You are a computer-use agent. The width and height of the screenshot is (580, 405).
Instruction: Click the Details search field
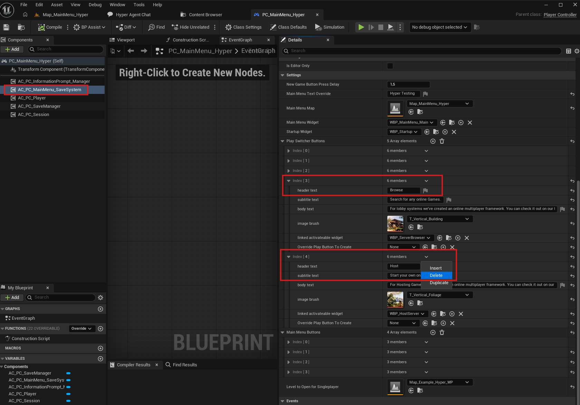(422, 51)
